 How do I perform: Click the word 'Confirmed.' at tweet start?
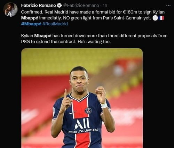tap(32, 12)
